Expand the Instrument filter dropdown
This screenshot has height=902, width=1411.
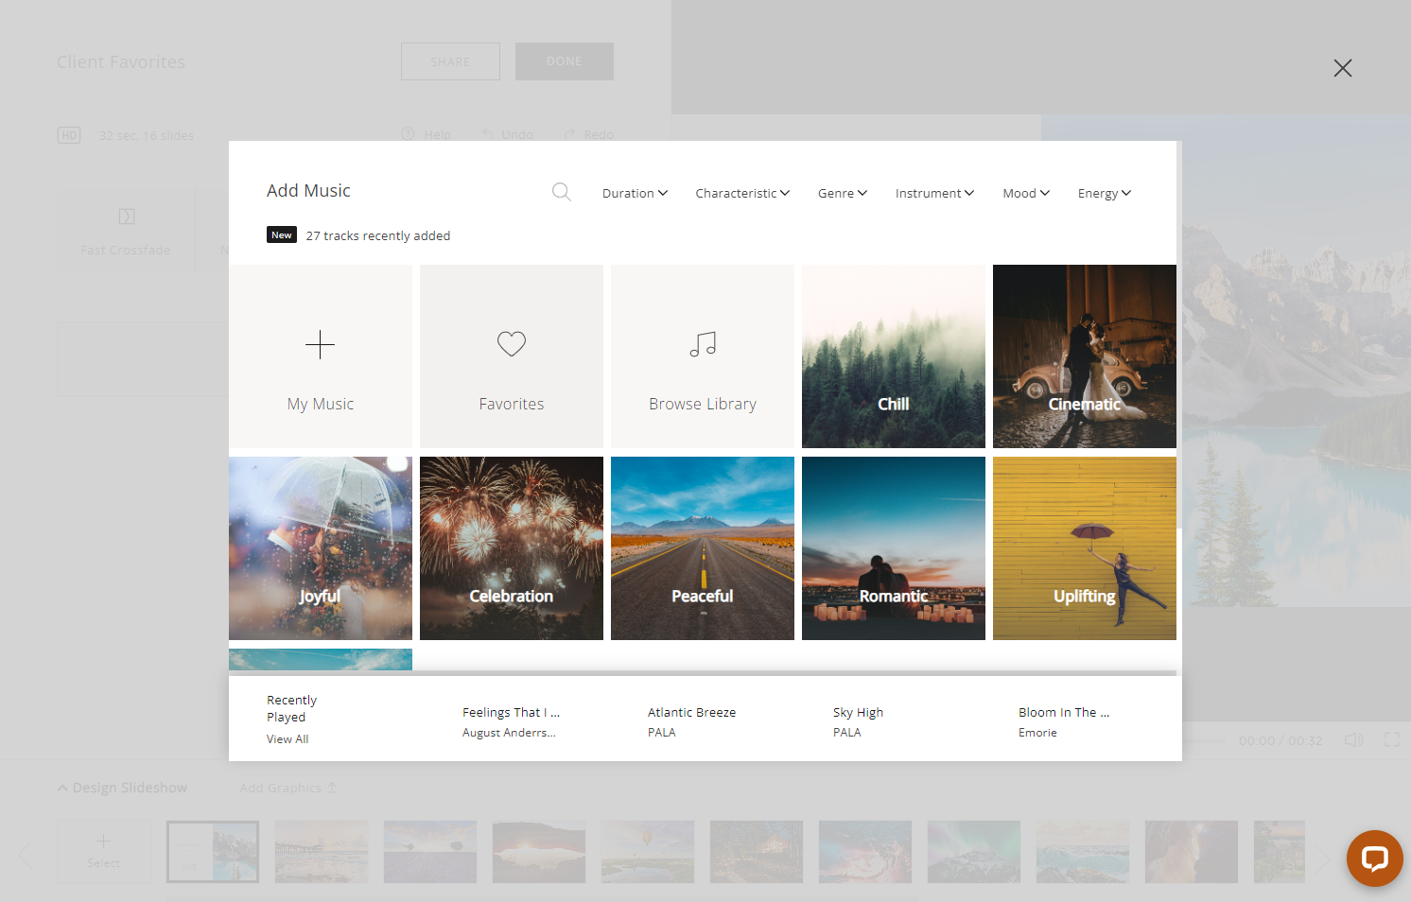tap(934, 193)
